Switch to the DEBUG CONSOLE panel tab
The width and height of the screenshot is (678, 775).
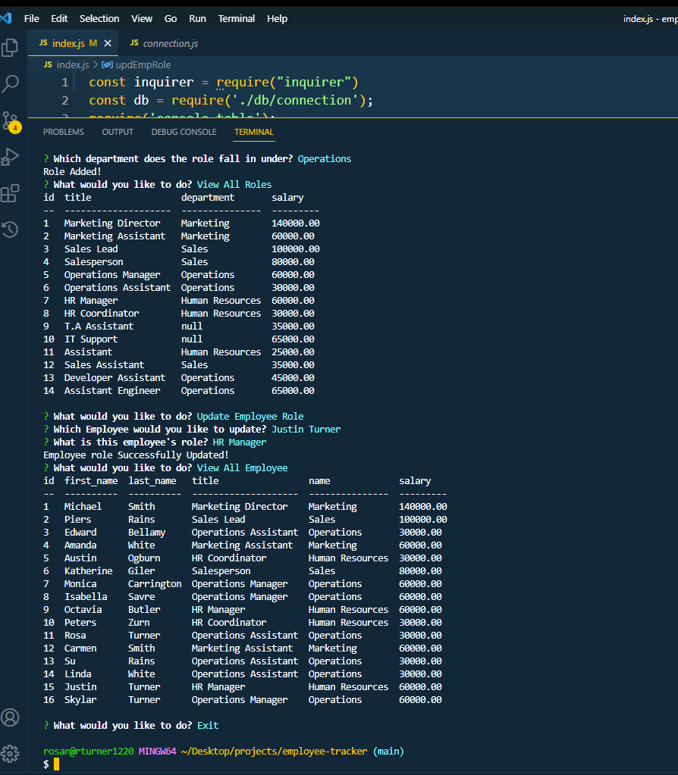click(x=184, y=132)
